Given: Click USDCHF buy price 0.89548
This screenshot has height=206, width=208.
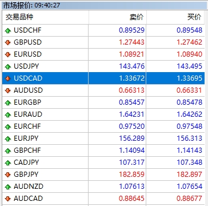Looking at the screenshot, I should click(x=190, y=30).
